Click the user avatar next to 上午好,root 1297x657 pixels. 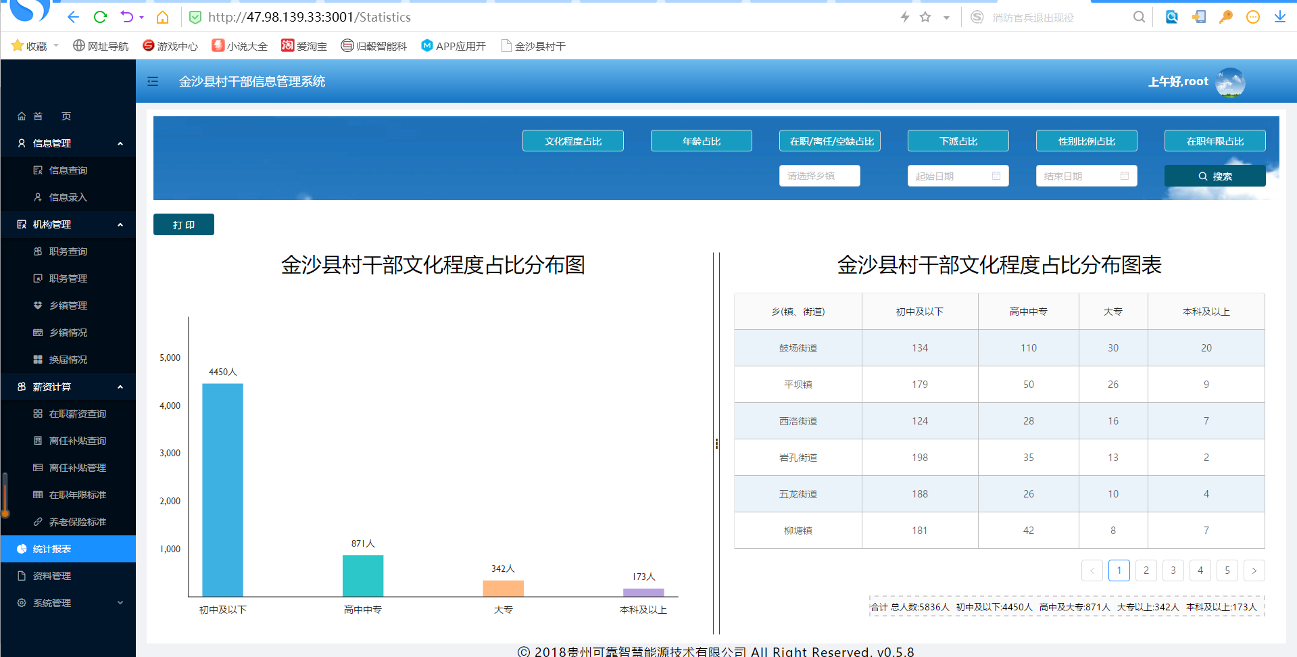coord(1229,82)
